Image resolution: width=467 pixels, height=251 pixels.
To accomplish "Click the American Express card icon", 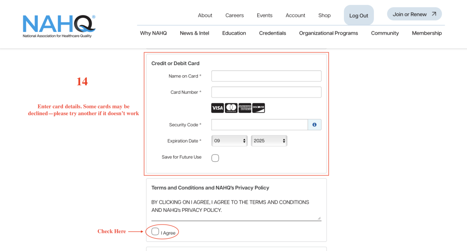I will (245, 108).
